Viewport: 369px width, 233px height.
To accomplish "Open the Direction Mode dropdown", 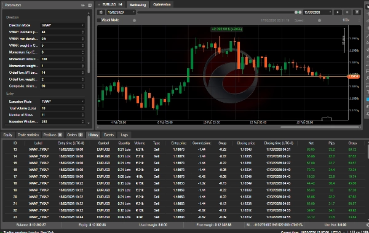I will click(62, 25).
